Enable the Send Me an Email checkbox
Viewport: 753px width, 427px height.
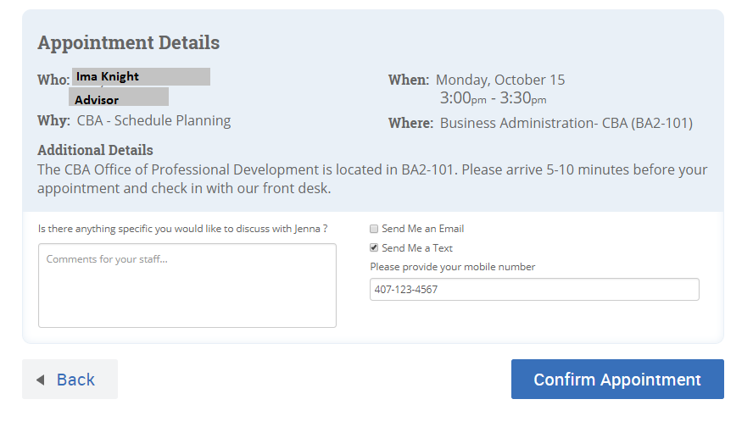374,229
